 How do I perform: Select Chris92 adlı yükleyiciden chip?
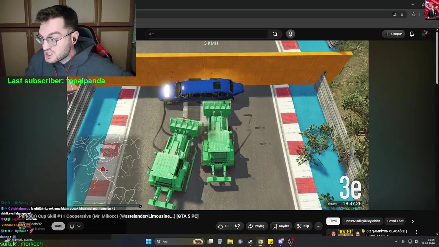(x=362, y=221)
